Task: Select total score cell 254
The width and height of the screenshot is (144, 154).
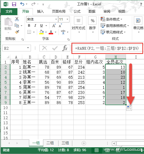Action: pos(79,87)
